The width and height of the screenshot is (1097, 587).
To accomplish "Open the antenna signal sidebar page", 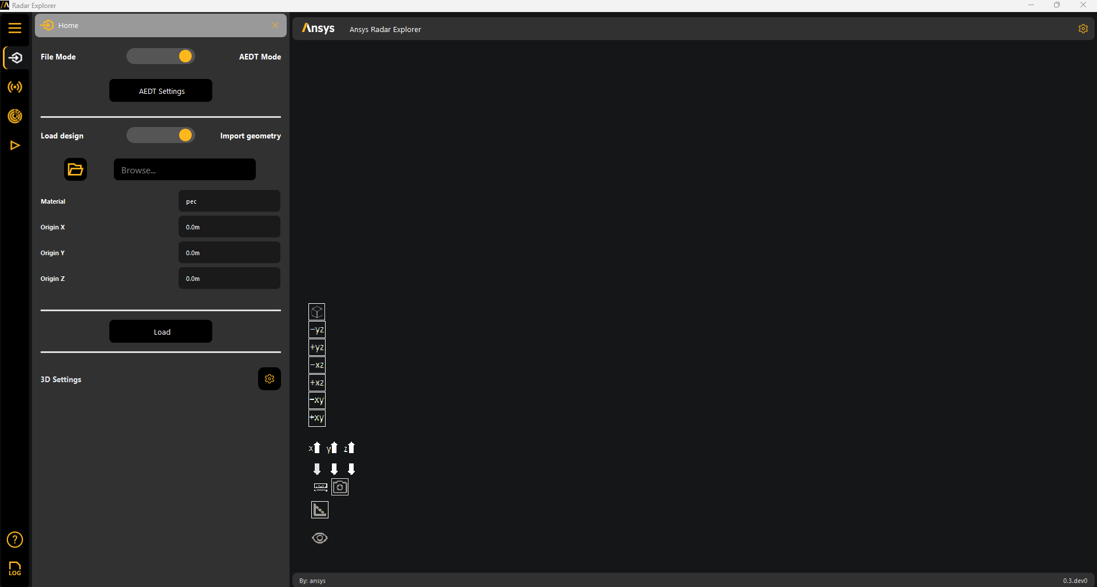I will [15, 87].
